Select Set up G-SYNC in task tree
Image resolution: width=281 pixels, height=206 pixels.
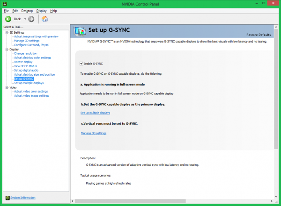pyautogui.click(x=24, y=78)
